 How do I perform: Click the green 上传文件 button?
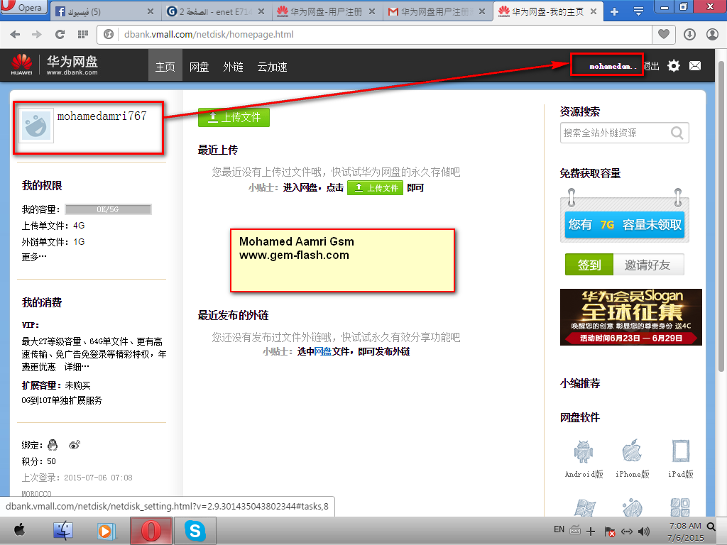tap(234, 117)
